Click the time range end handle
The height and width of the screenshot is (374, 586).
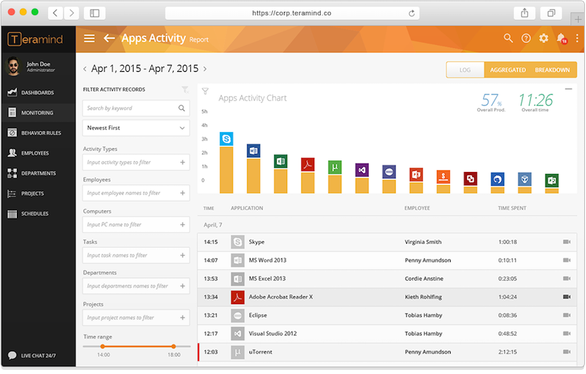point(173,347)
